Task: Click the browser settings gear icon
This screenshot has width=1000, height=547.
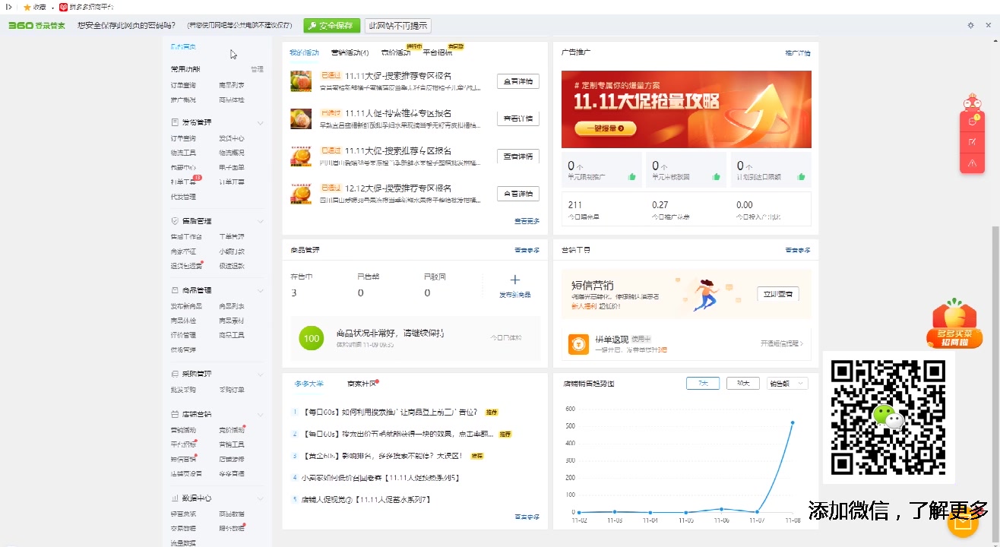Action: coord(970,25)
